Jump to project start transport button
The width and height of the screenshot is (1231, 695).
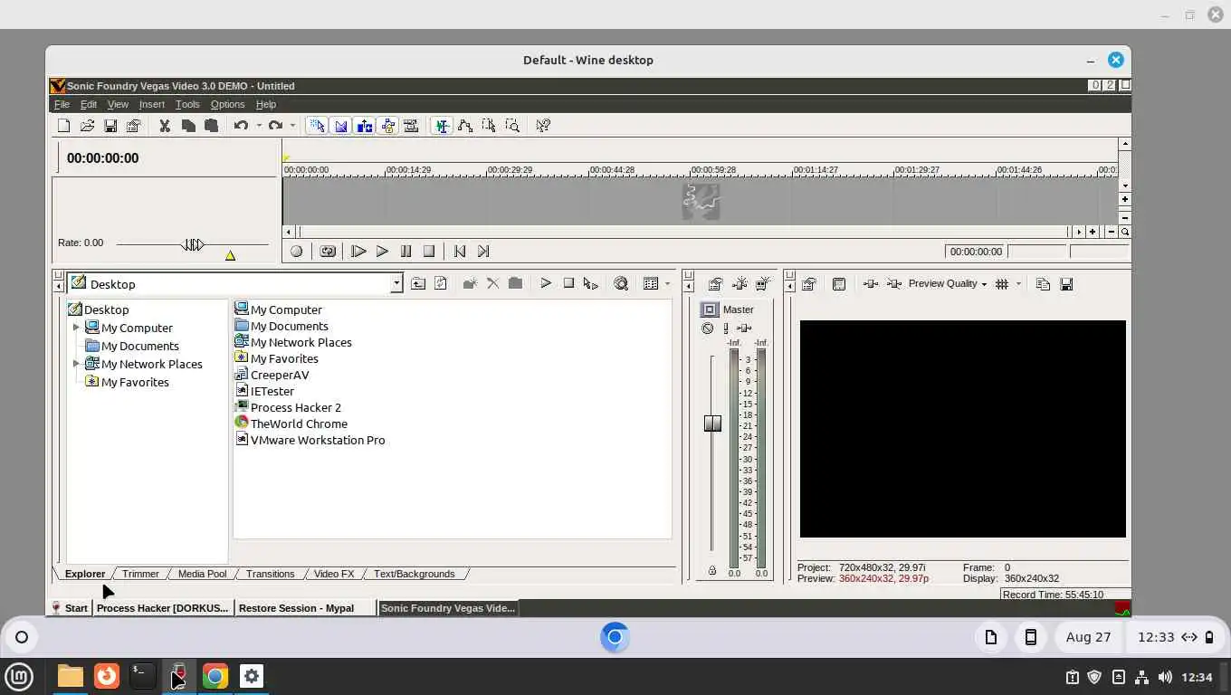(460, 252)
